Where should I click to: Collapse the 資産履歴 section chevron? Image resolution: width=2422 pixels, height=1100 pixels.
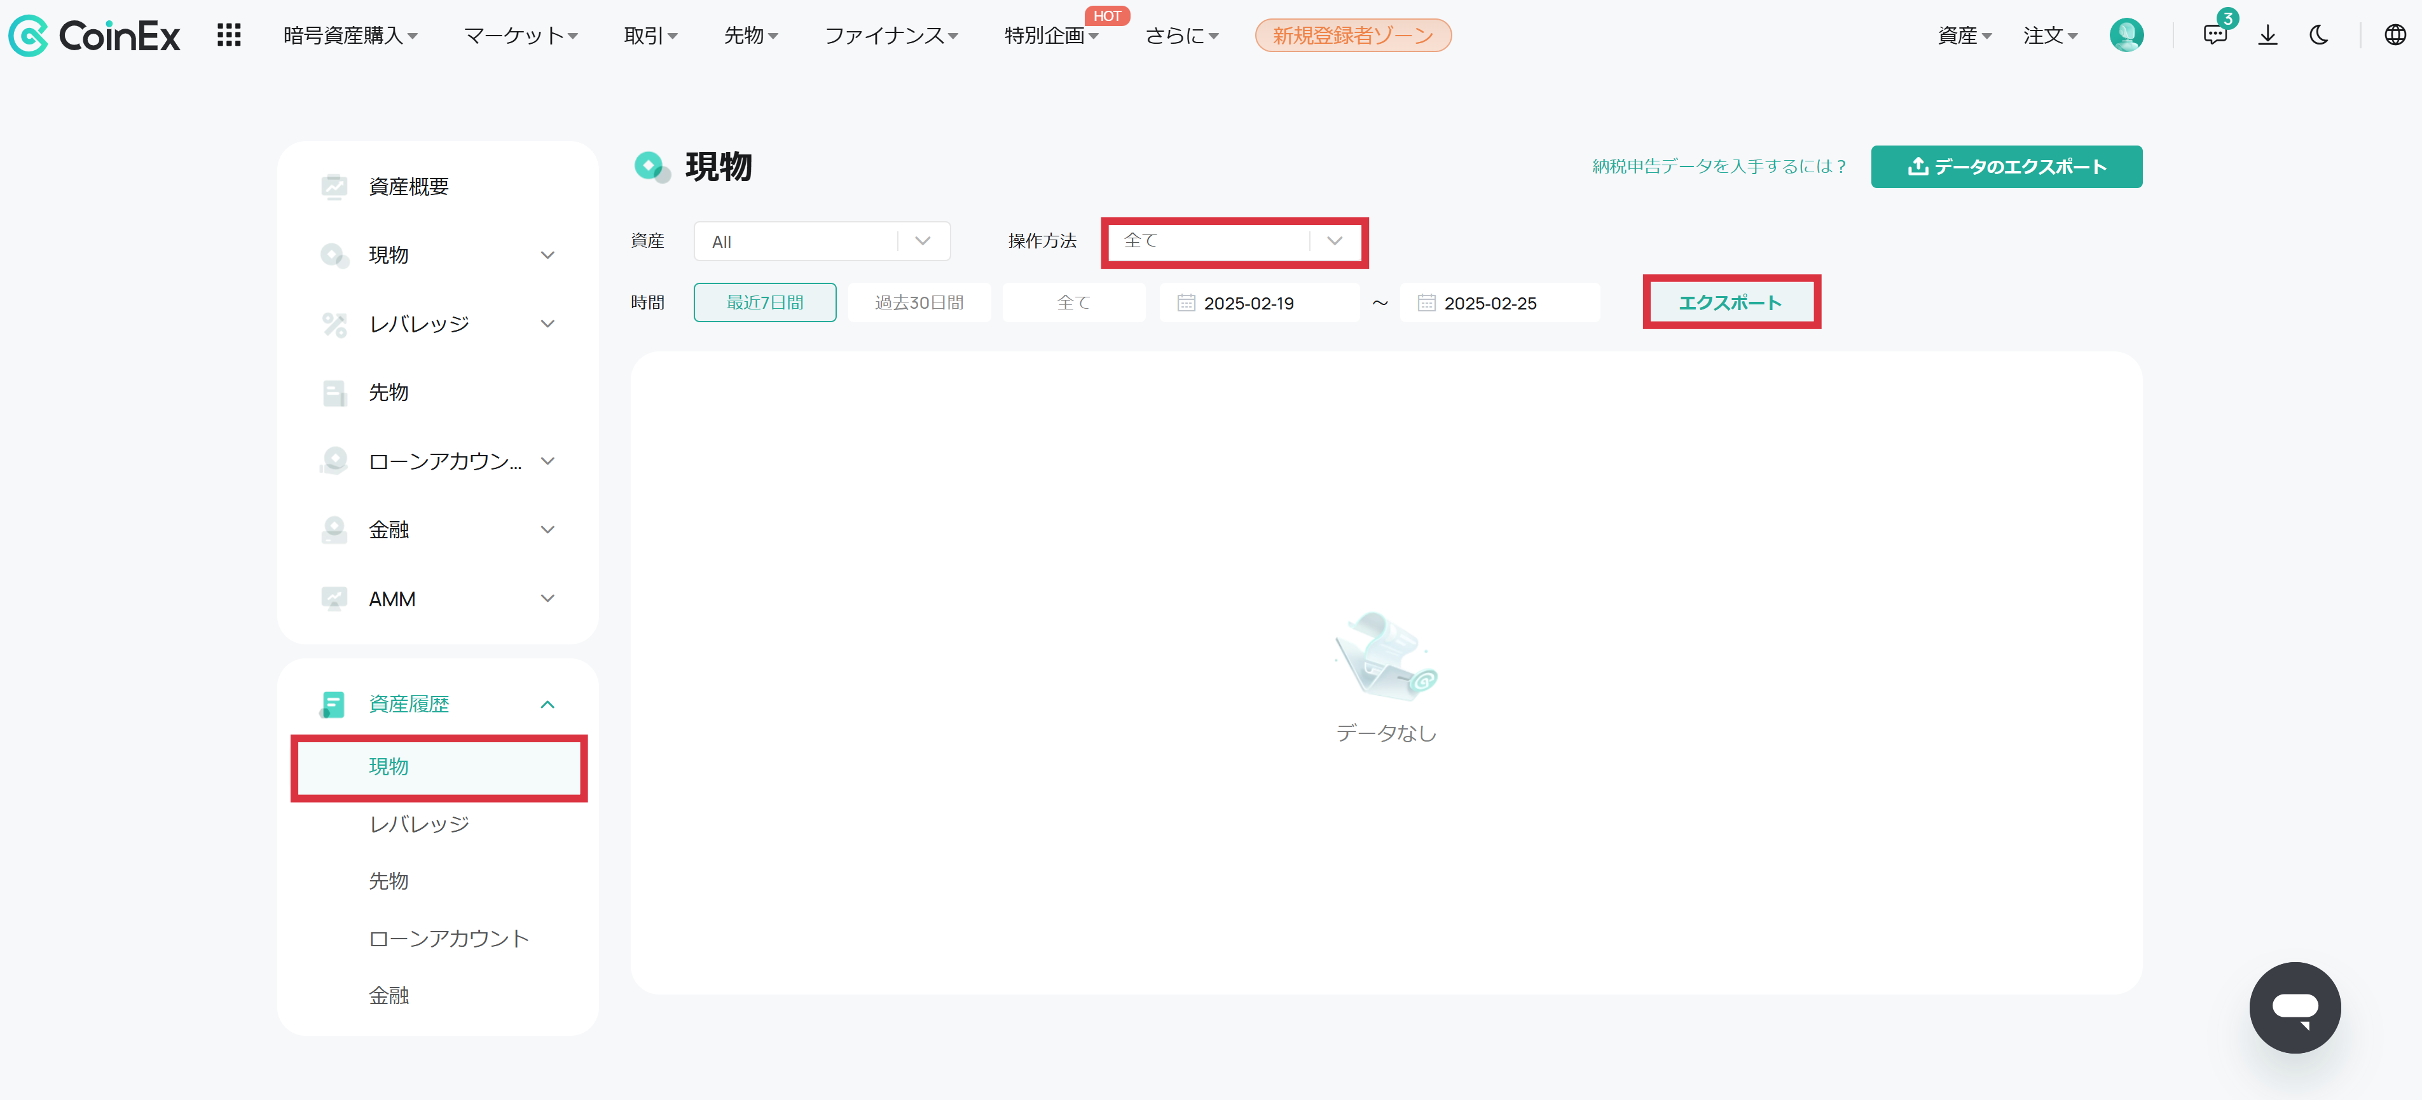tap(547, 705)
